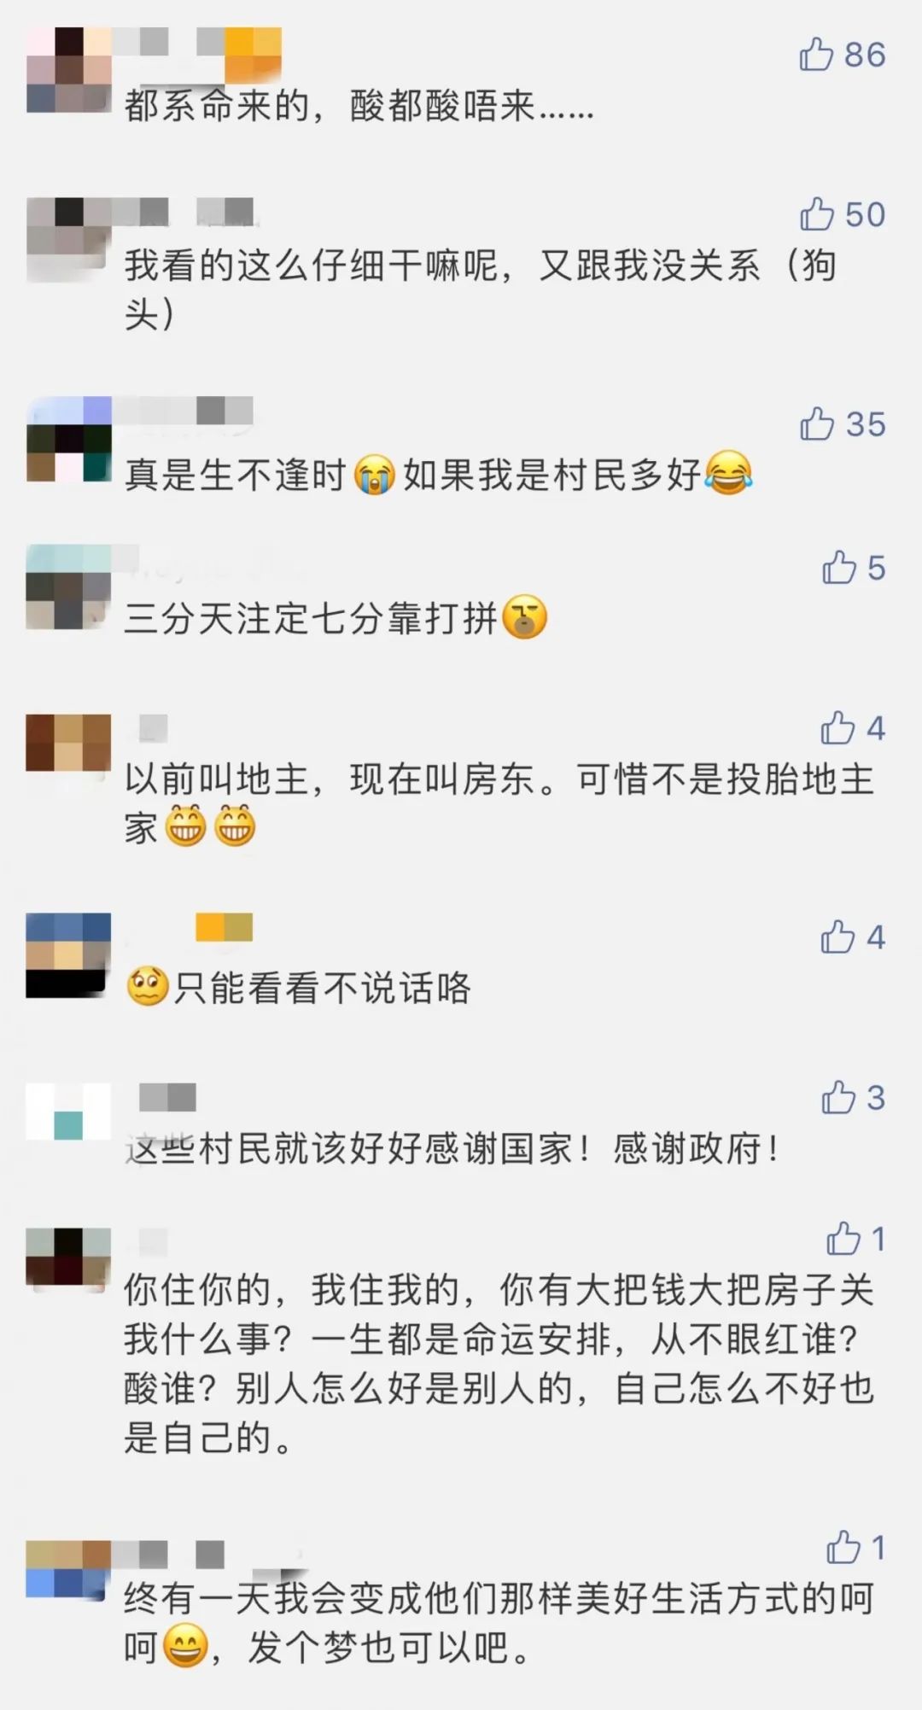Open avatar of the top commenter
This screenshot has height=1710, width=922.
pyautogui.click(x=69, y=70)
